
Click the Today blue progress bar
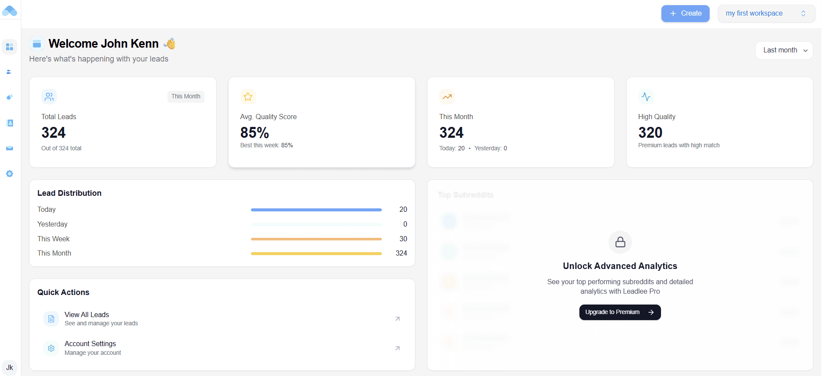(x=316, y=210)
